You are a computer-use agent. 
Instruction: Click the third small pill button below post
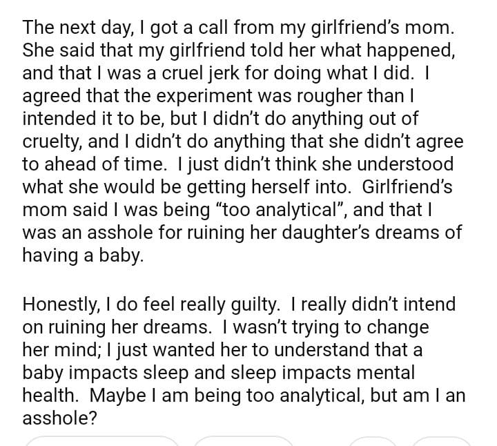tap(373, 441)
